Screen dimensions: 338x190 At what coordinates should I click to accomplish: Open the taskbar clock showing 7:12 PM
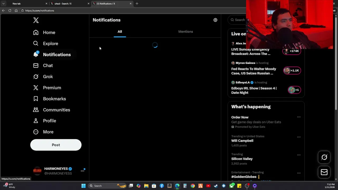[330, 186]
